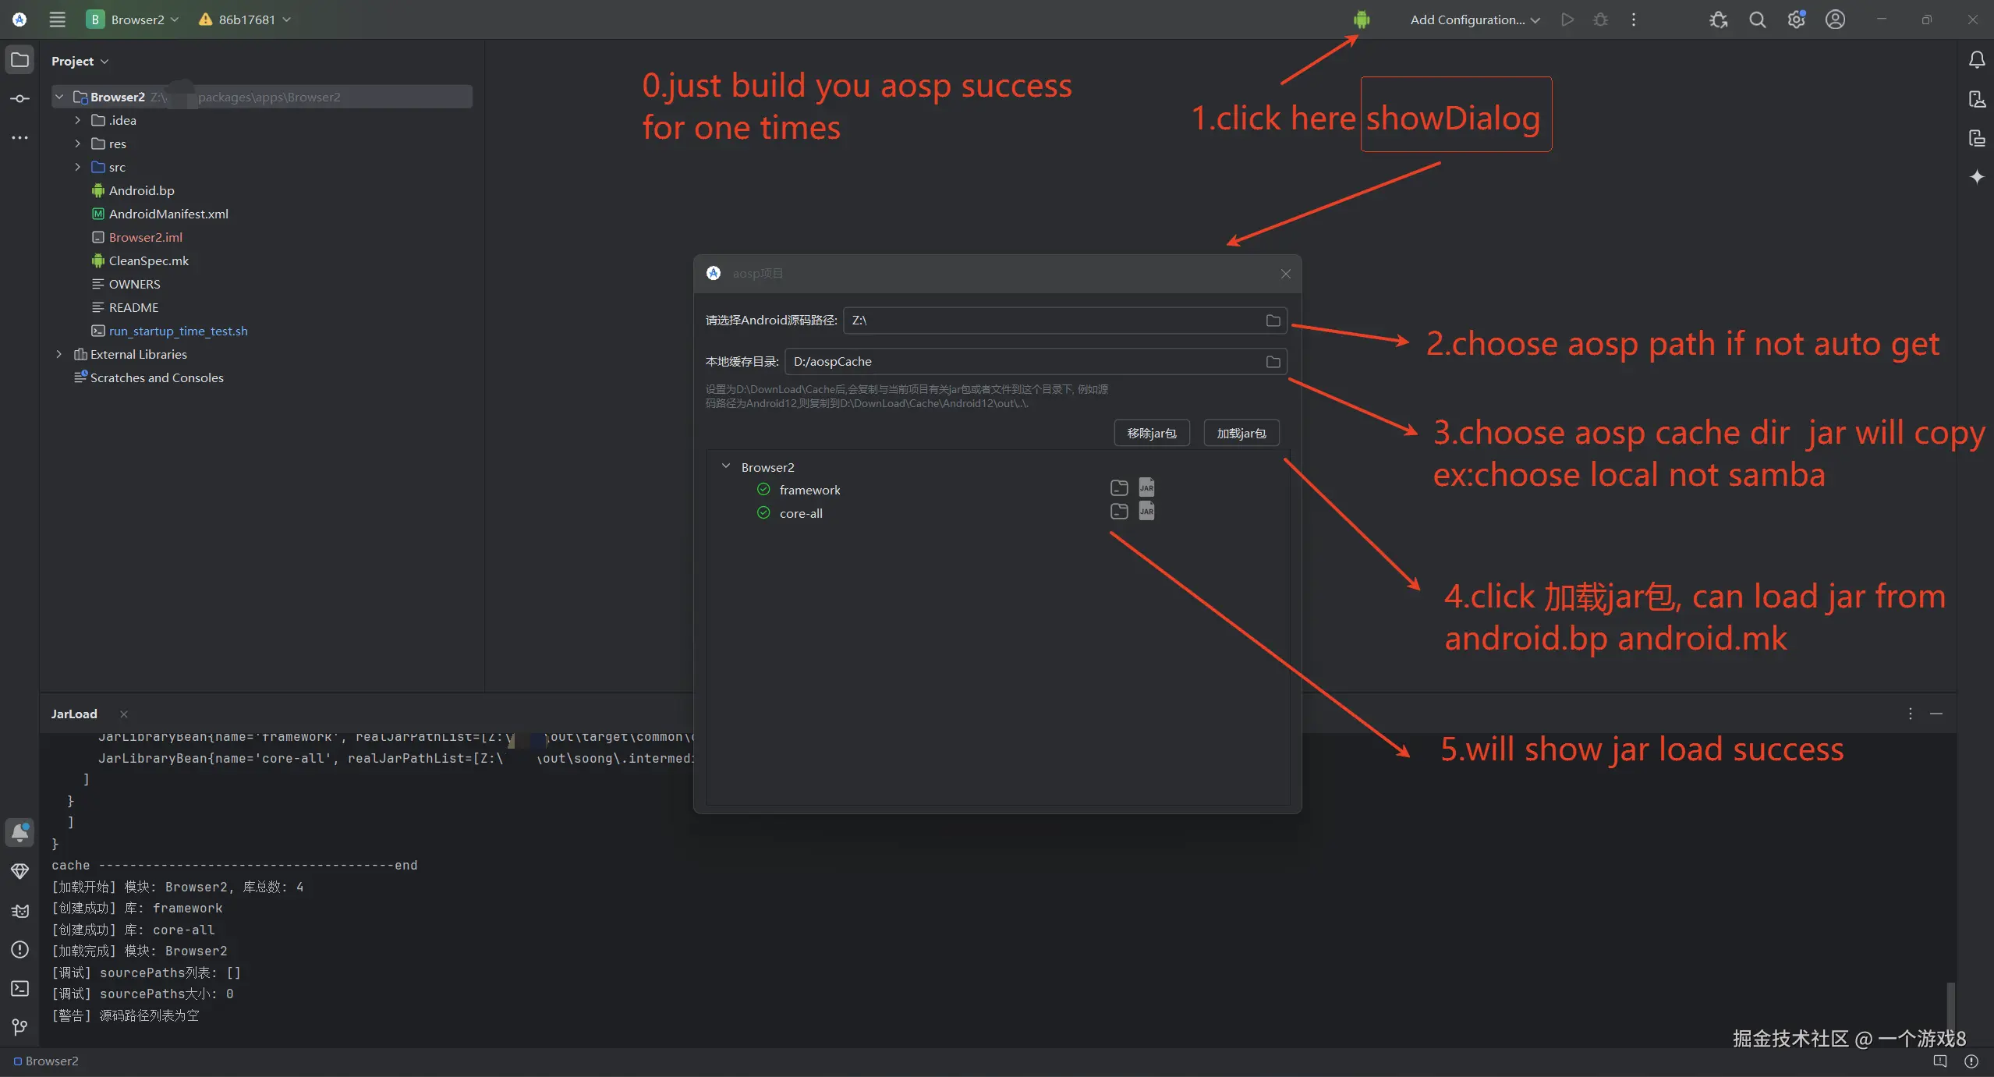The height and width of the screenshot is (1077, 1994).
Task: Click JAR icon for core-all row
Action: 1146,511
